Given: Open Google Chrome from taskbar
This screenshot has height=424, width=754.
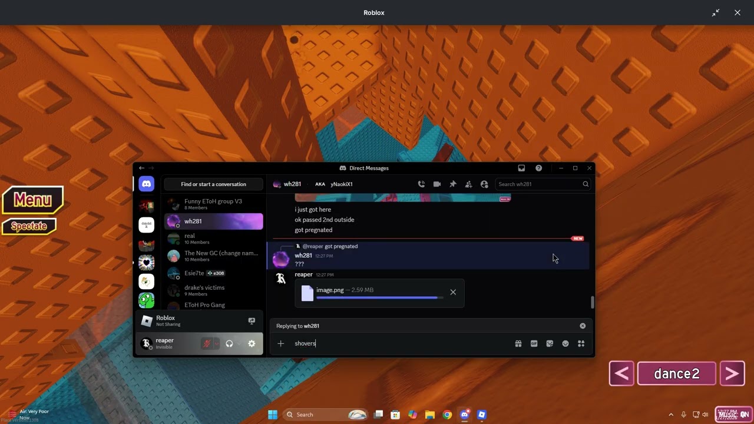Looking at the screenshot, I should 447,415.
